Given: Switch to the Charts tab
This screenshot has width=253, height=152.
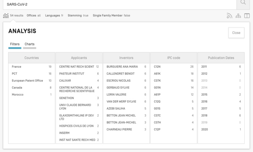Looking at the screenshot, I should (29, 44).
